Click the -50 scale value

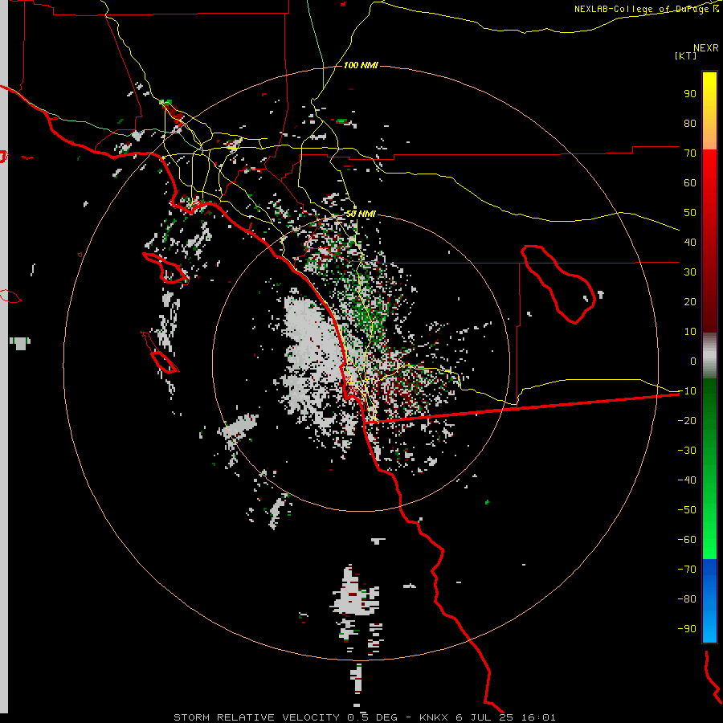(687, 510)
